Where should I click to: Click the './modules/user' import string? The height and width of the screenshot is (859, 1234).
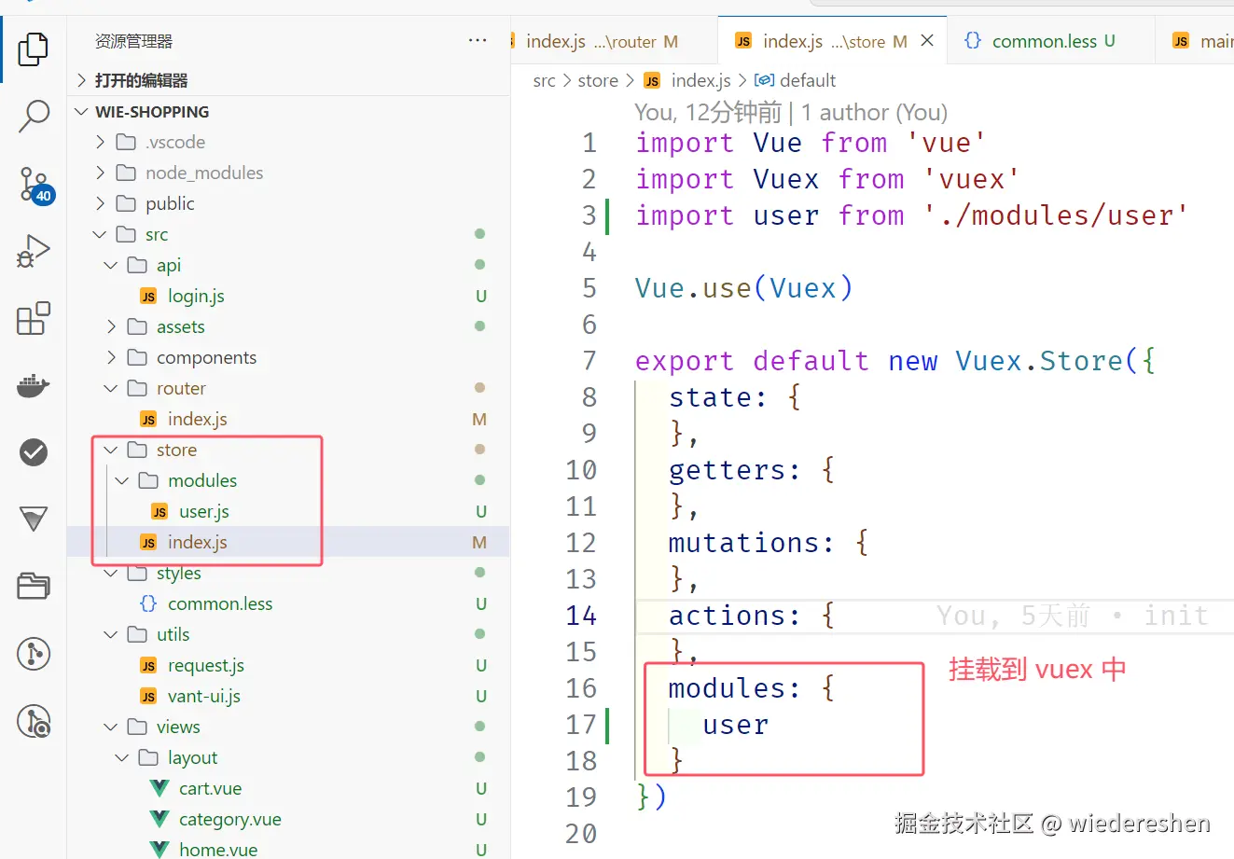tap(1055, 215)
